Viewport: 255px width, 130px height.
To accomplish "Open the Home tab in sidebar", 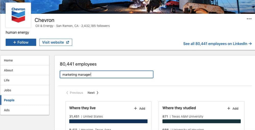I will [x=25, y=60].
